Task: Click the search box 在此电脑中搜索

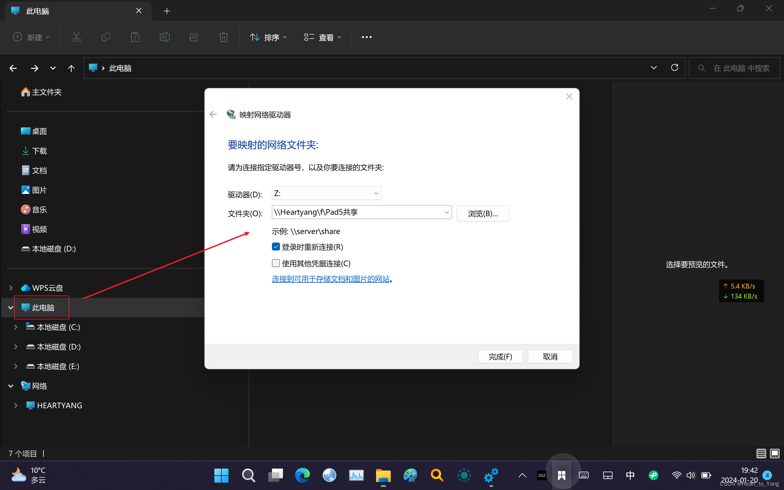Action: (734, 68)
